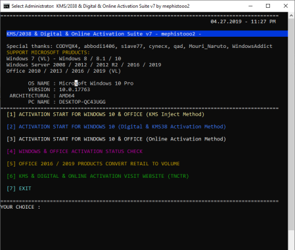Maximize the command prompt window

(x=268, y=6)
